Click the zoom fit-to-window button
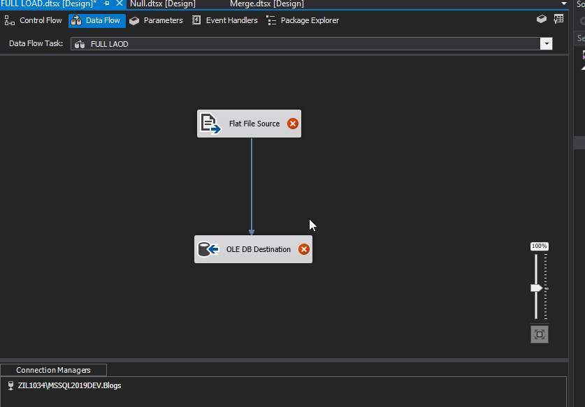 coord(539,334)
